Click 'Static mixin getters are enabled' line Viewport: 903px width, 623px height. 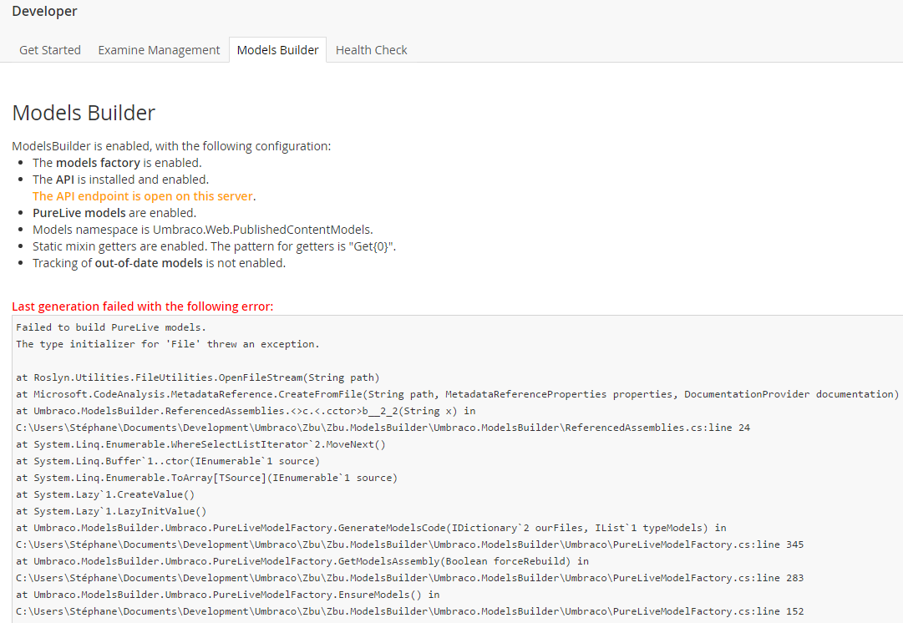[x=214, y=246]
